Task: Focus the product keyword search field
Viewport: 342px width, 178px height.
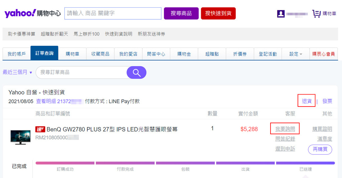Action: (113, 13)
